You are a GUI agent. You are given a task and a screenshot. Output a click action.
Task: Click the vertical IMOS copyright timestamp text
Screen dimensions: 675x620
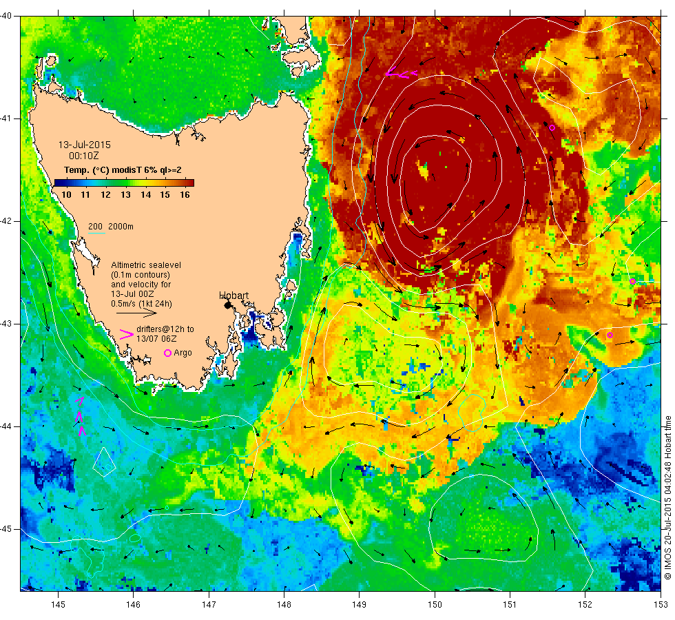tap(667, 497)
